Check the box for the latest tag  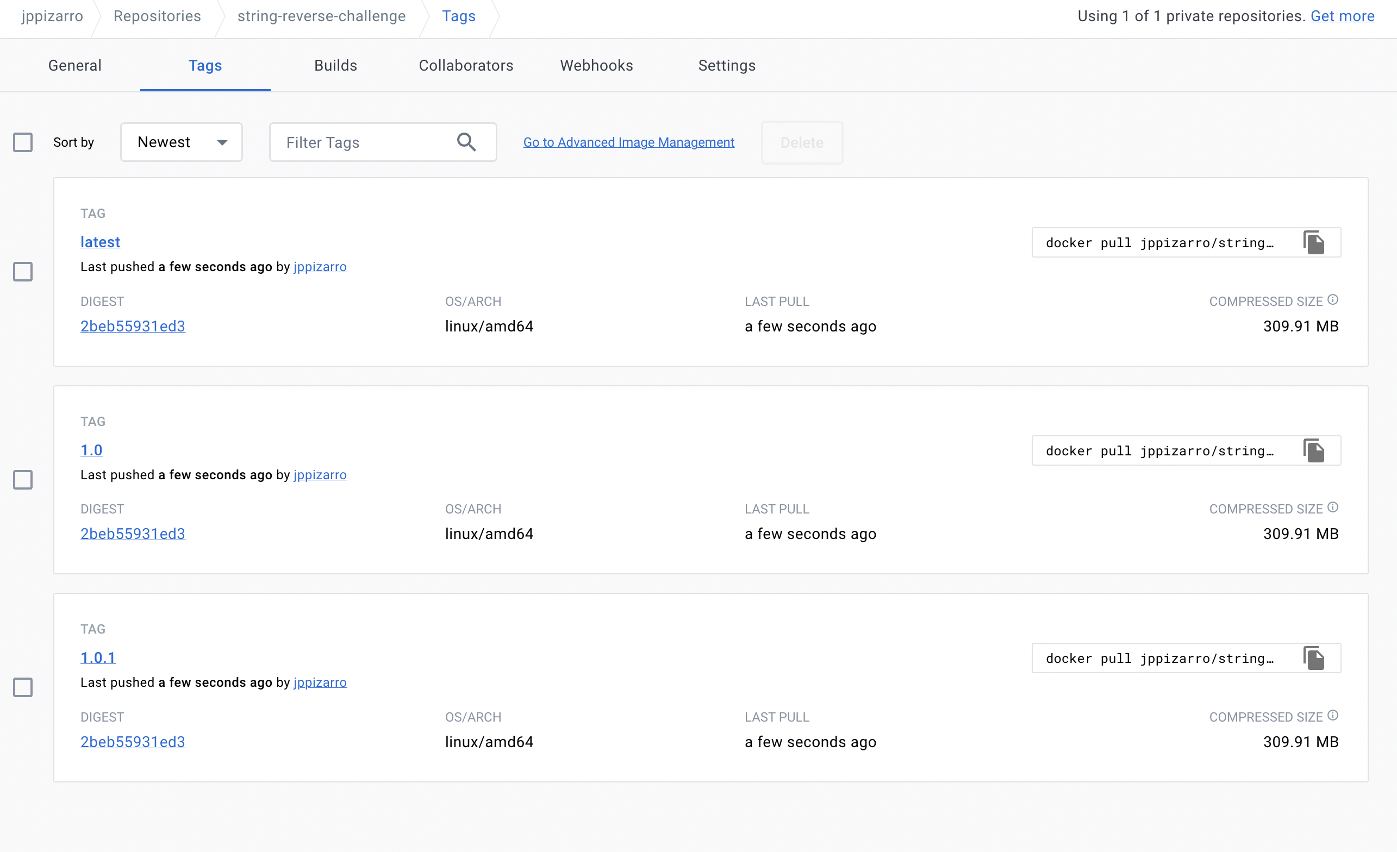(x=23, y=272)
